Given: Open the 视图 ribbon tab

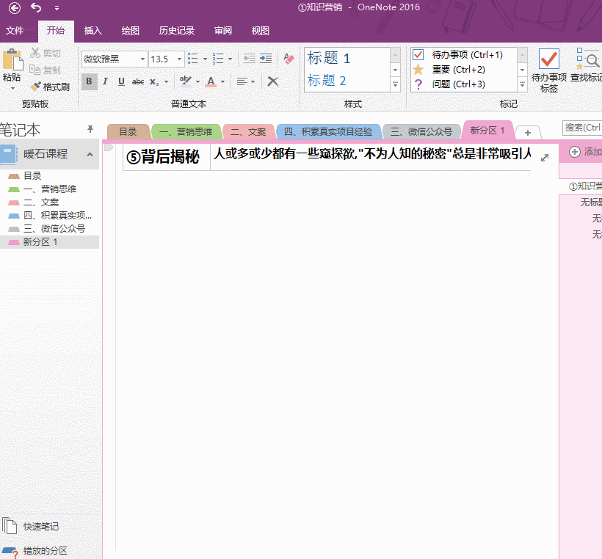Looking at the screenshot, I should click(x=261, y=31).
